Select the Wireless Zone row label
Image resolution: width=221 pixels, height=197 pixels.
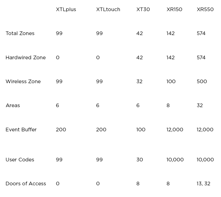click(x=23, y=82)
